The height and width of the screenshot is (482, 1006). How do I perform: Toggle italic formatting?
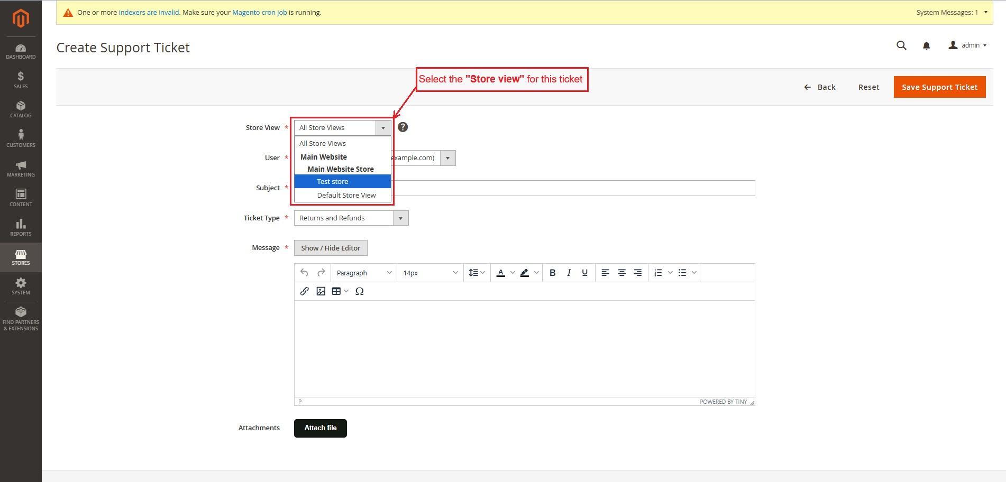(569, 273)
